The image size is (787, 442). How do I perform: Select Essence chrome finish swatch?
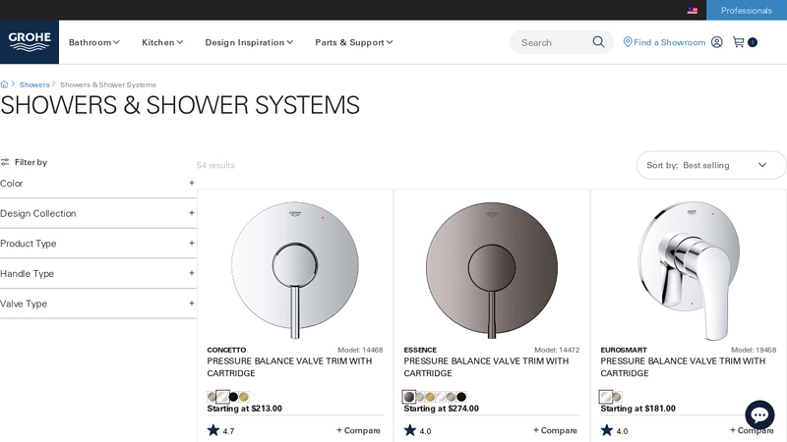pos(441,397)
